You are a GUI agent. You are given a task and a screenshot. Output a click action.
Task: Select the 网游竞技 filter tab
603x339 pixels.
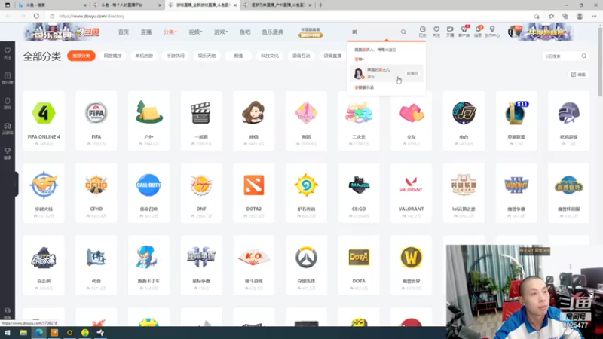[112, 56]
